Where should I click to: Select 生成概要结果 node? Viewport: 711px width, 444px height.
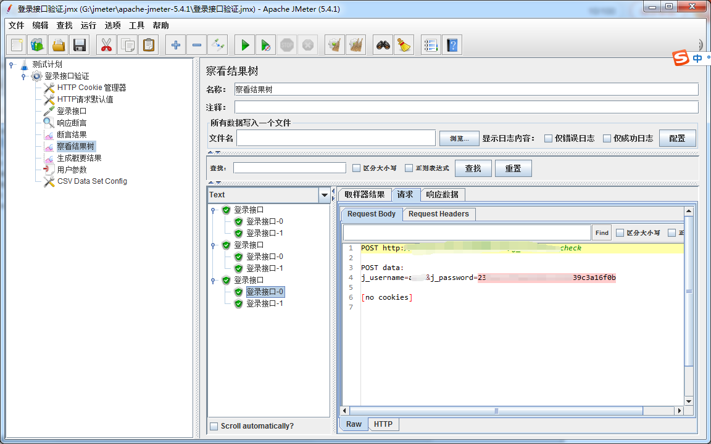pos(79,158)
